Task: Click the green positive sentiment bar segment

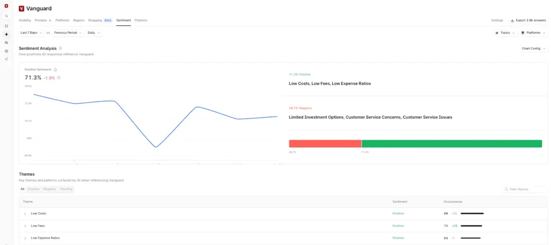Action: (x=452, y=143)
